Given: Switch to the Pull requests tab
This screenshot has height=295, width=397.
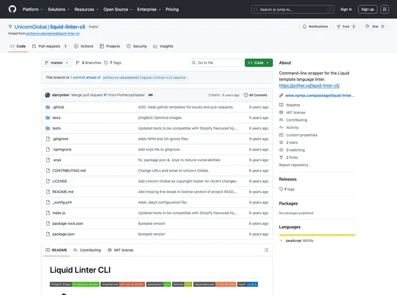Looking at the screenshot, I should pyautogui.click(x=50, y=46).
